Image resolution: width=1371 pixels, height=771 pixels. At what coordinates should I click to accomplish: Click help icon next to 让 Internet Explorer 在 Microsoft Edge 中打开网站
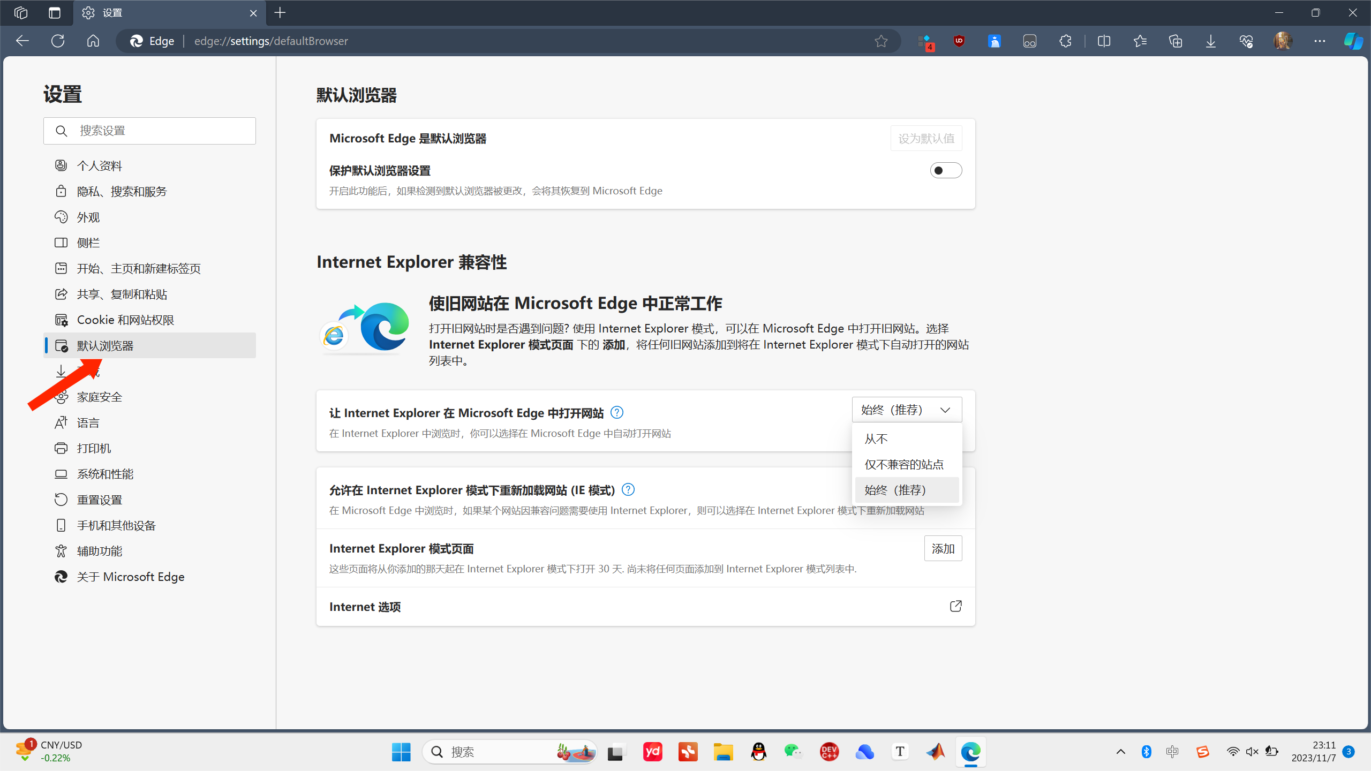point(617,412)
